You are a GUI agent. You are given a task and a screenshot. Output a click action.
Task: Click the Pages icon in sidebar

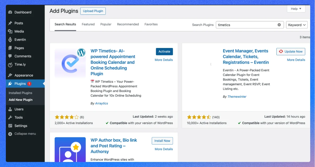(x=10, y=48)
